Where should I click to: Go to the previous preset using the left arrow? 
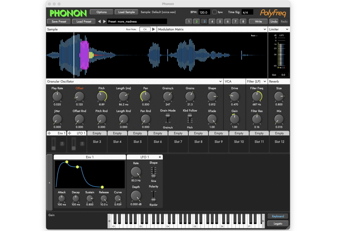tap(99, 21)
